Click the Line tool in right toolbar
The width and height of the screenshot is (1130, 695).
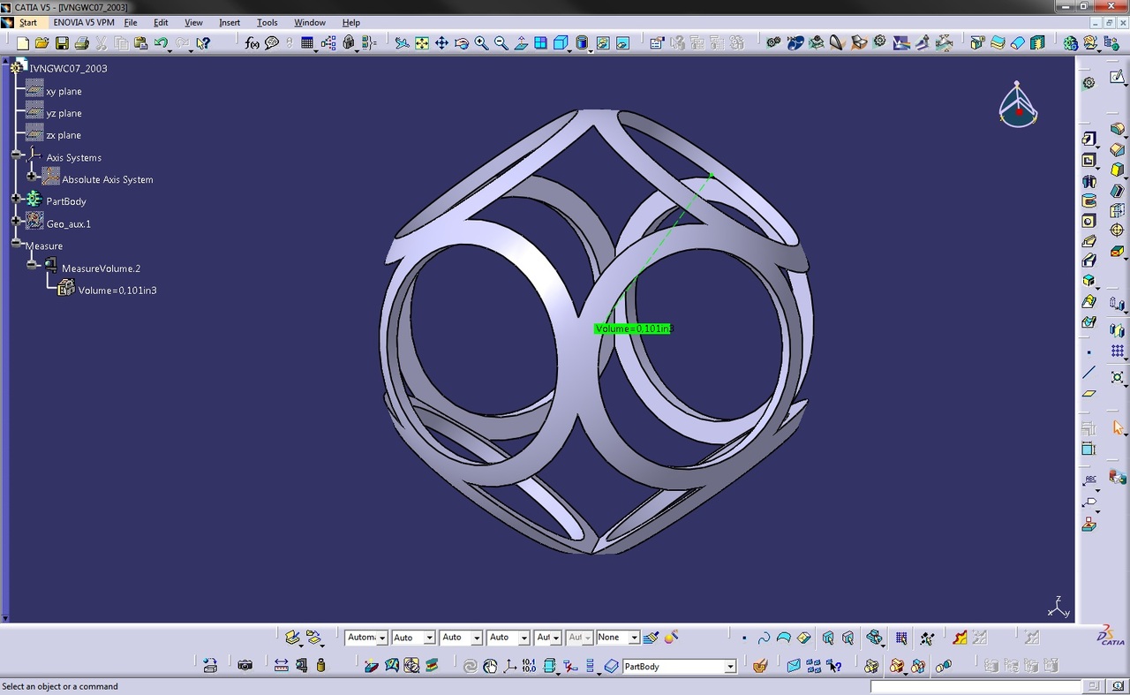(x=1089, y=373)
